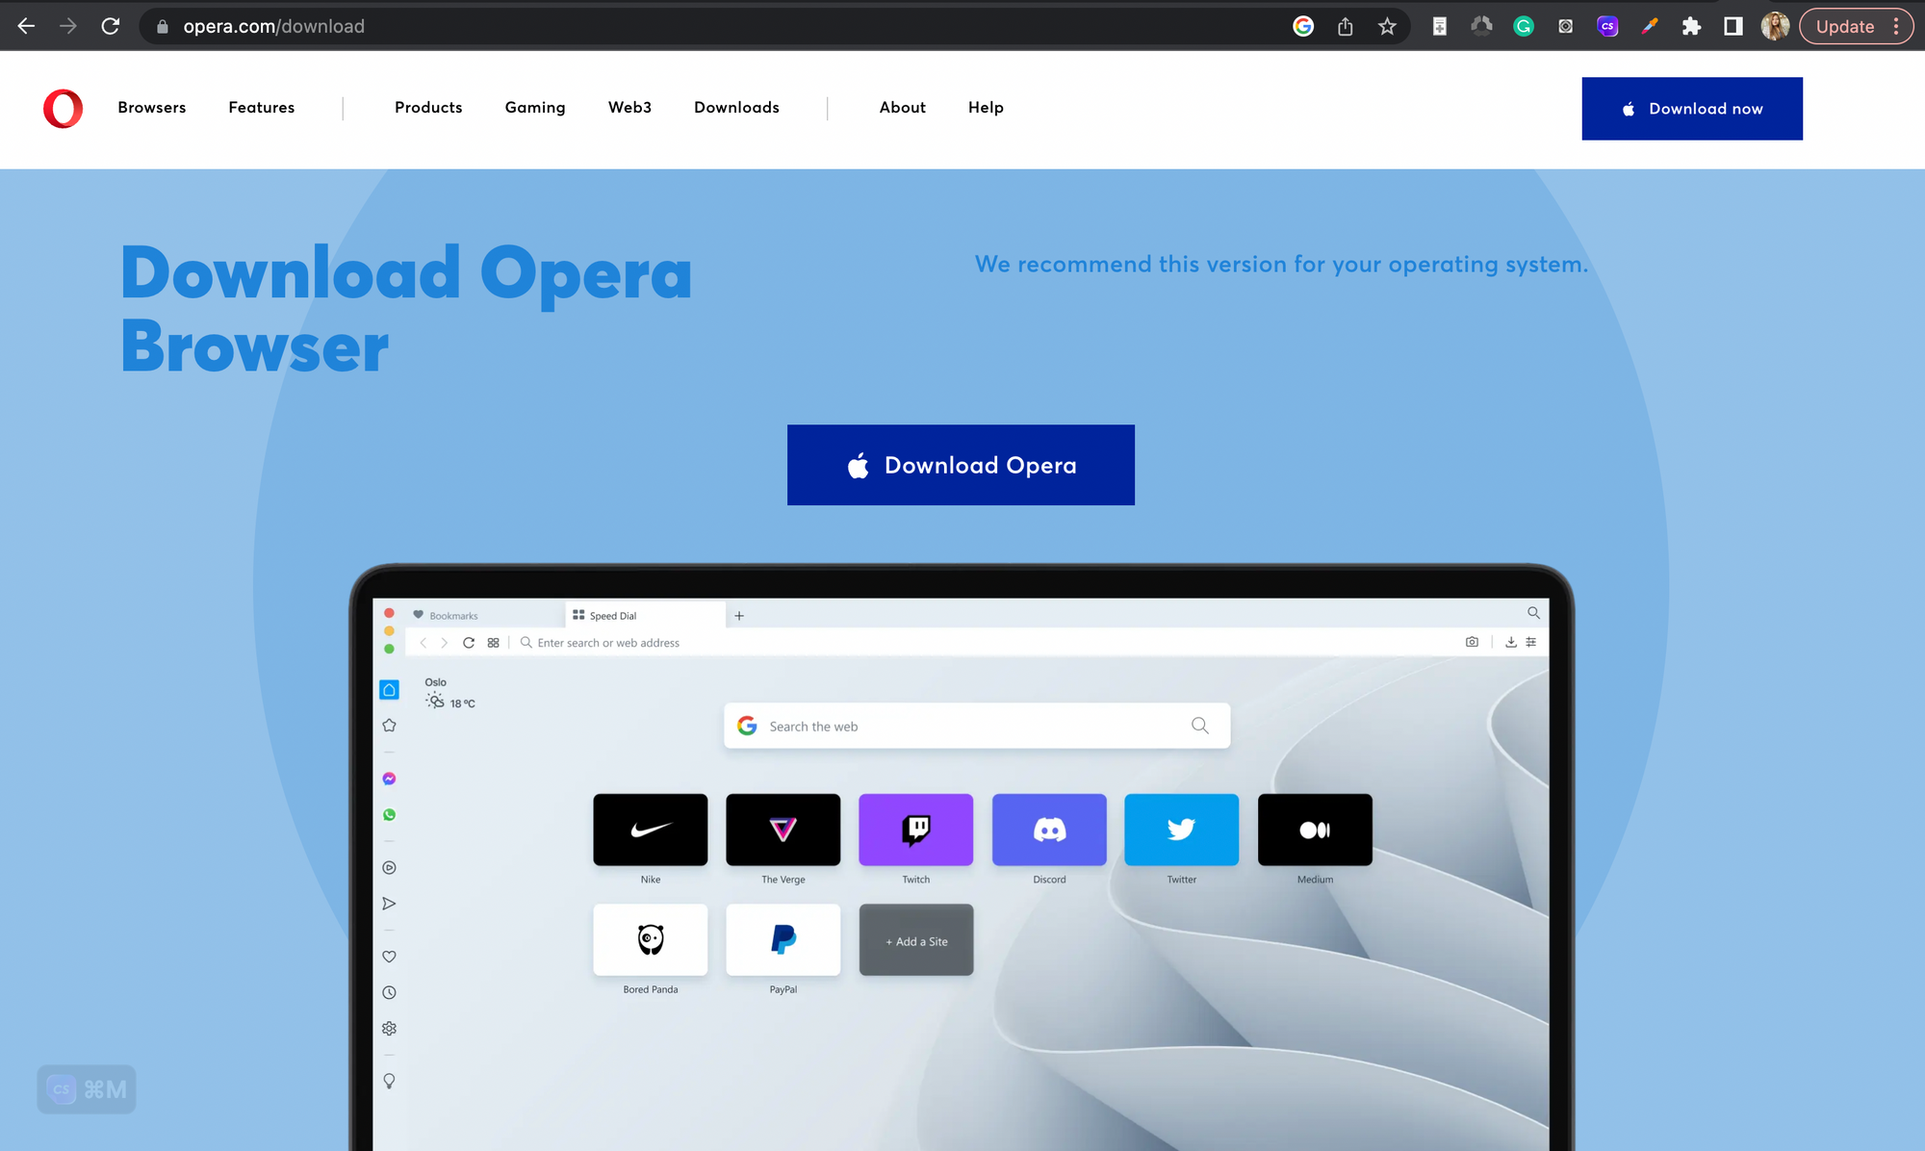Image resolution: width=1925 pixels, height=1151 pixels.
Task: Click the blue Download Opera button
Action: [x=961, y=465]
